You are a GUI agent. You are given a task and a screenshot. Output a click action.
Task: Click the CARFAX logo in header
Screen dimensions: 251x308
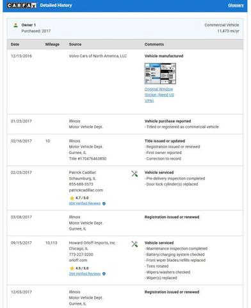pyautogui.click(x=22, y=5)
